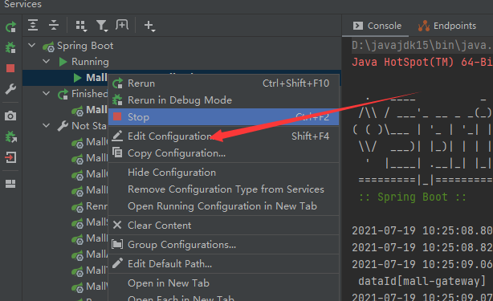The height and width of the screenshot is (301, 493).
Task: Expand all services in toolbar
Action: tap(33, 25)
